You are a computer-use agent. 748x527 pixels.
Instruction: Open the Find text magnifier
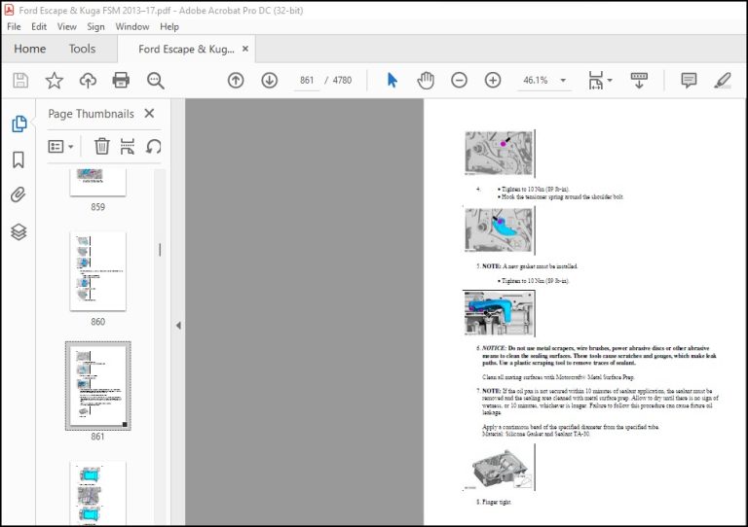click(156, 81)
